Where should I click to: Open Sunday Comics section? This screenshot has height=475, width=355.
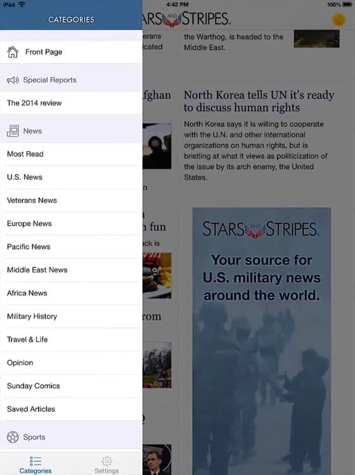click(71, 386)
